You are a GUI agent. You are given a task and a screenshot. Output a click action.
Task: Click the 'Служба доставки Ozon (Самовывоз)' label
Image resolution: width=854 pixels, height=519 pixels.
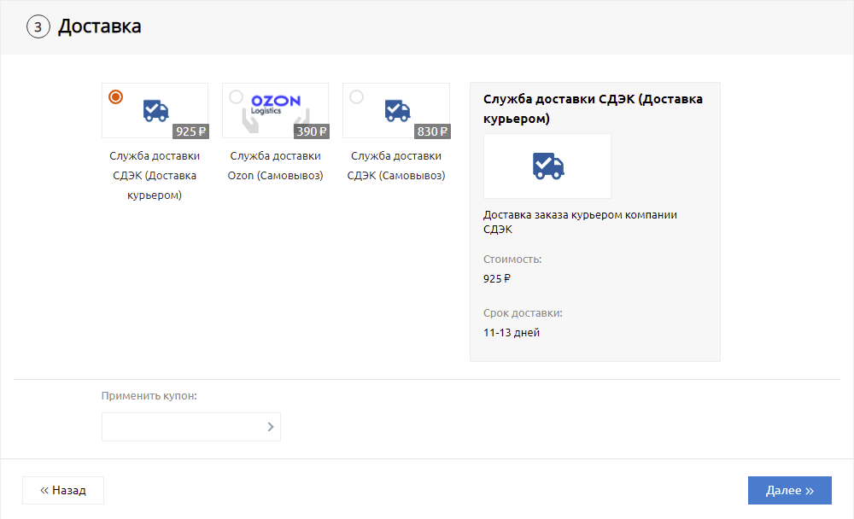[x=276, y=166]
